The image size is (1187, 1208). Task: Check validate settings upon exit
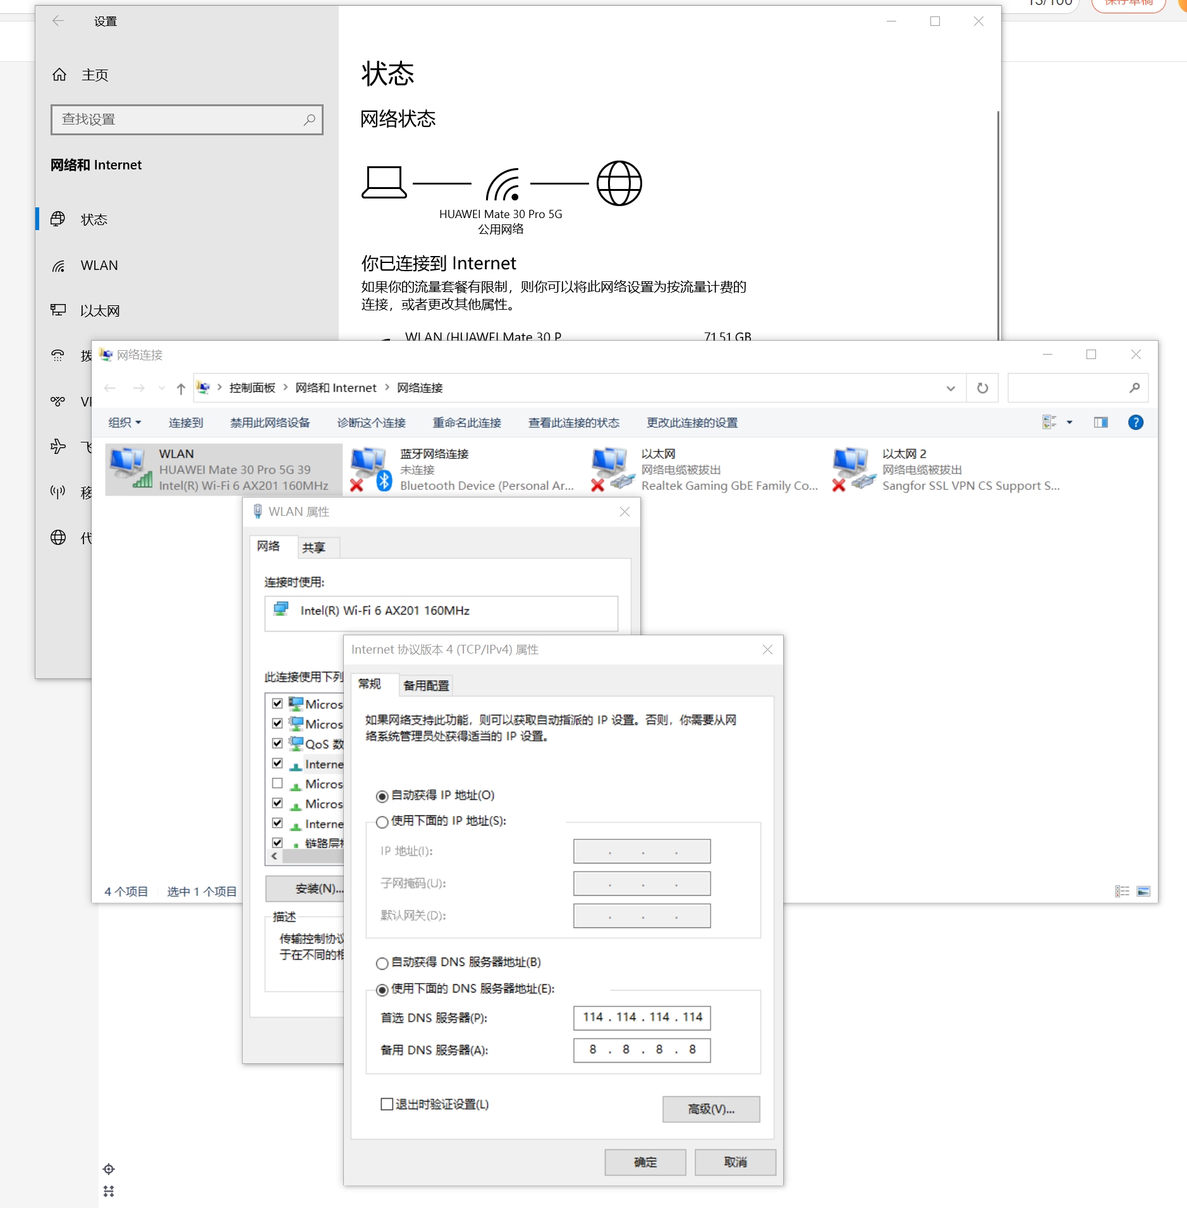pos(387,1104)
